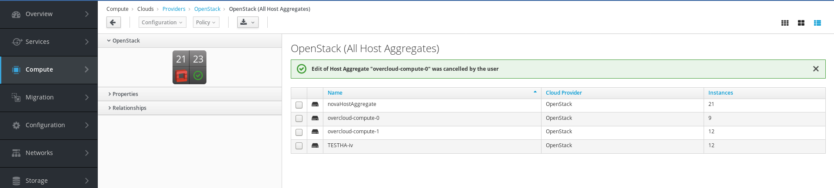Click the Migration sidebar icon
Image resolution: width=834 pixels, height=188 pixels.
16,97
